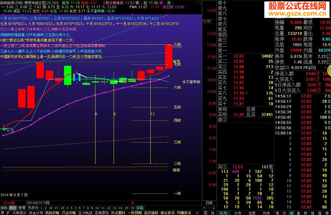Select the 价 tab in trade panel
The image size is (331, 215).
(284, 213)
